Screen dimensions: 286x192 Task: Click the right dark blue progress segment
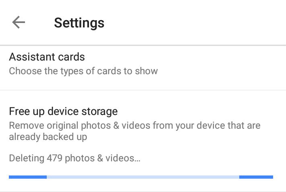(256, 177)
